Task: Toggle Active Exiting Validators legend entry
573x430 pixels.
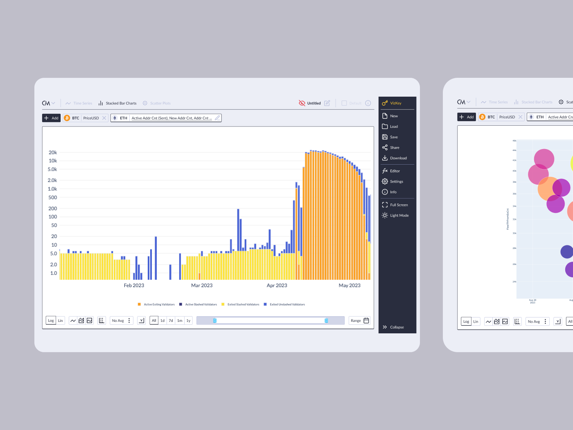Action: tap(156, 304)
